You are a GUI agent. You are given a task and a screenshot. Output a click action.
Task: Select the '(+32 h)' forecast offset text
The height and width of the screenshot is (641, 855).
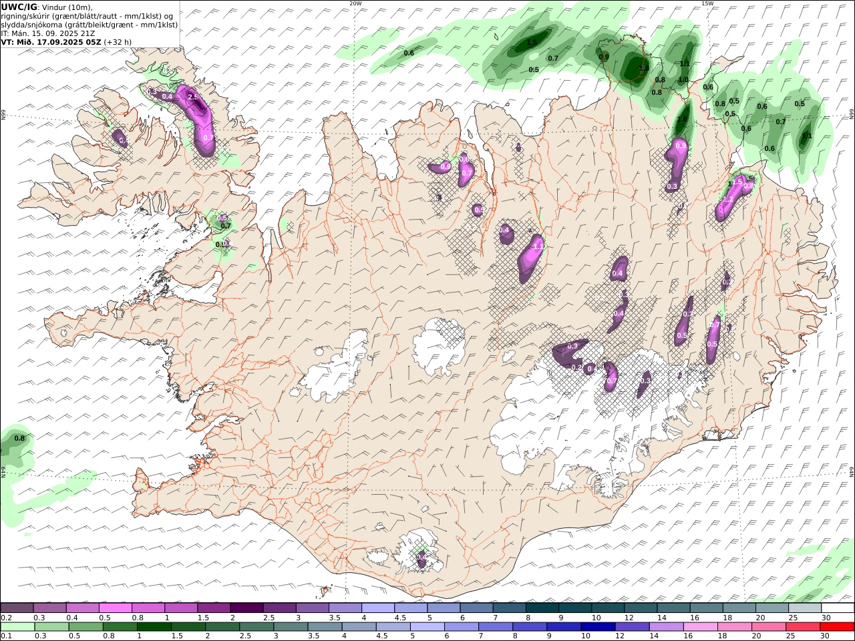point(118,41)
